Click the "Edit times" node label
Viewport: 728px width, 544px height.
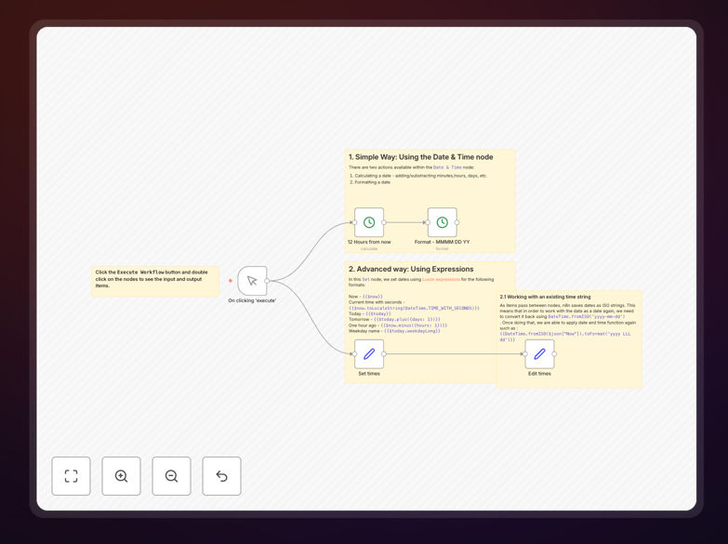(x=539, y=374)
